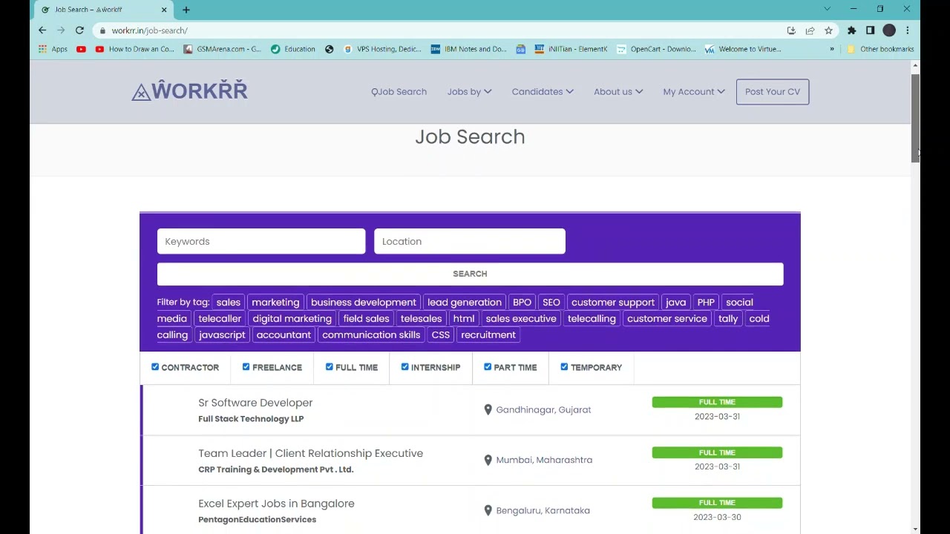Filter by field sales tag
Screen dimensions: 950x534
(x=366, y=319)
